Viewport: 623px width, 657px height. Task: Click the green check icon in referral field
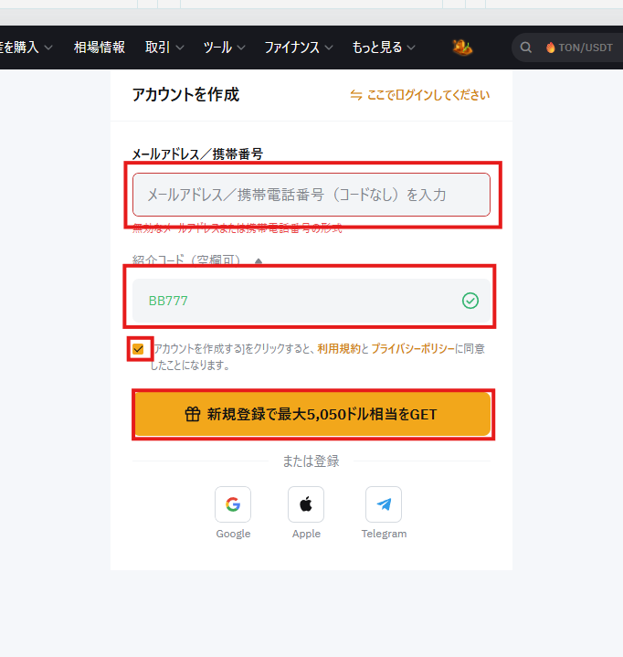tap(470, 301)
